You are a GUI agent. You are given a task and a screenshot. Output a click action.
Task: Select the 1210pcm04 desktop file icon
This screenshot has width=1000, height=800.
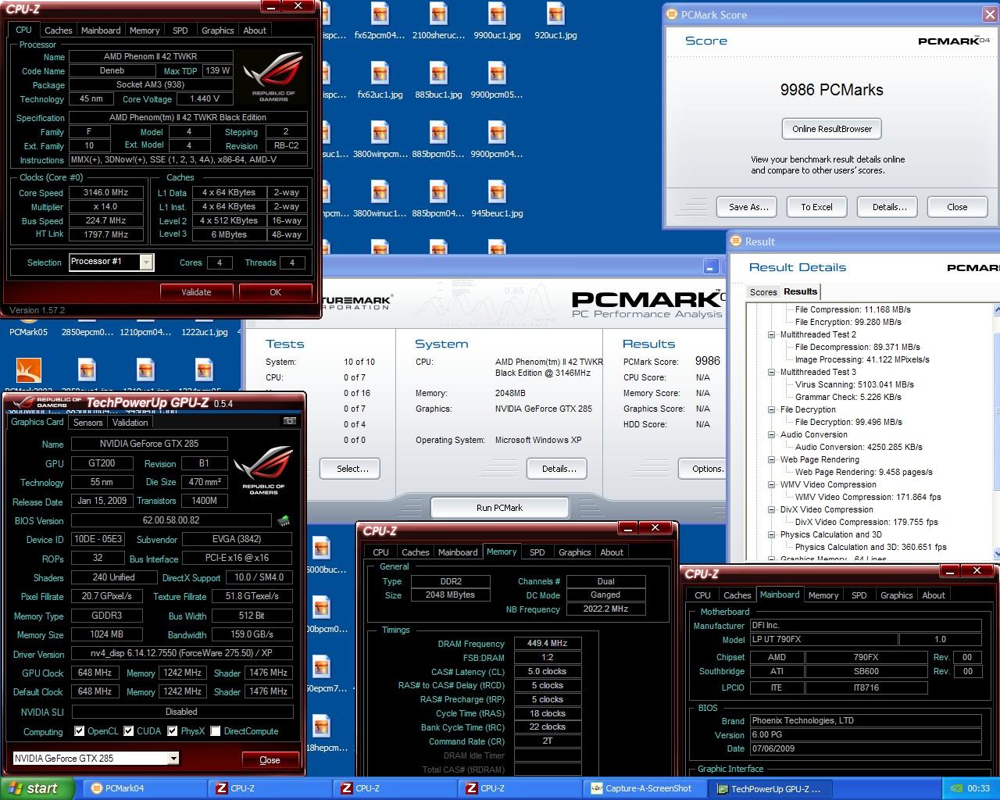(145, 331)
